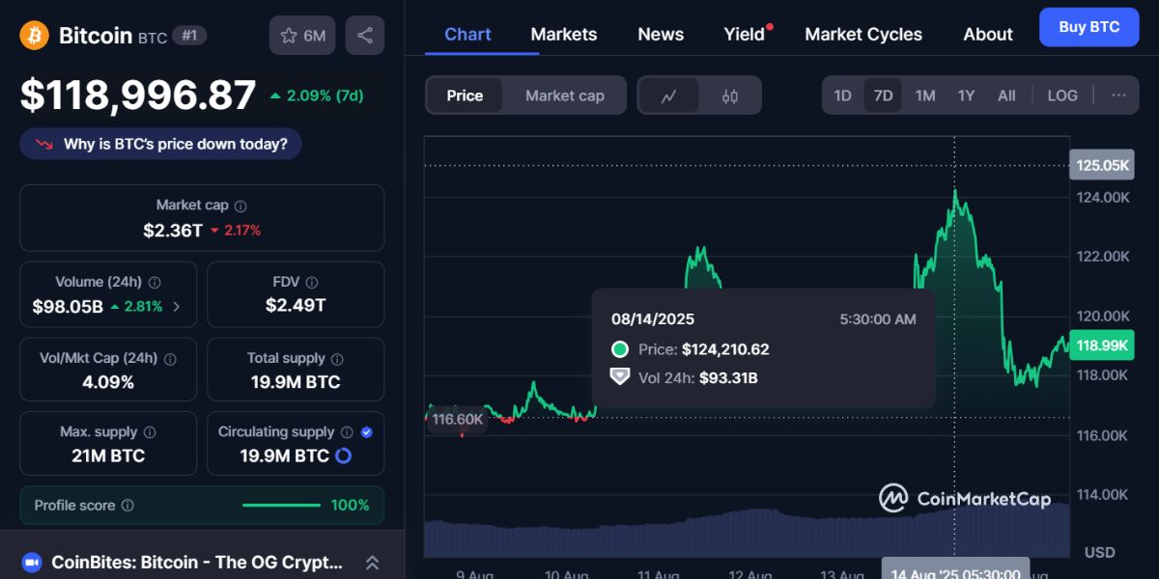Switch to the Markets tab

[563, 34]
